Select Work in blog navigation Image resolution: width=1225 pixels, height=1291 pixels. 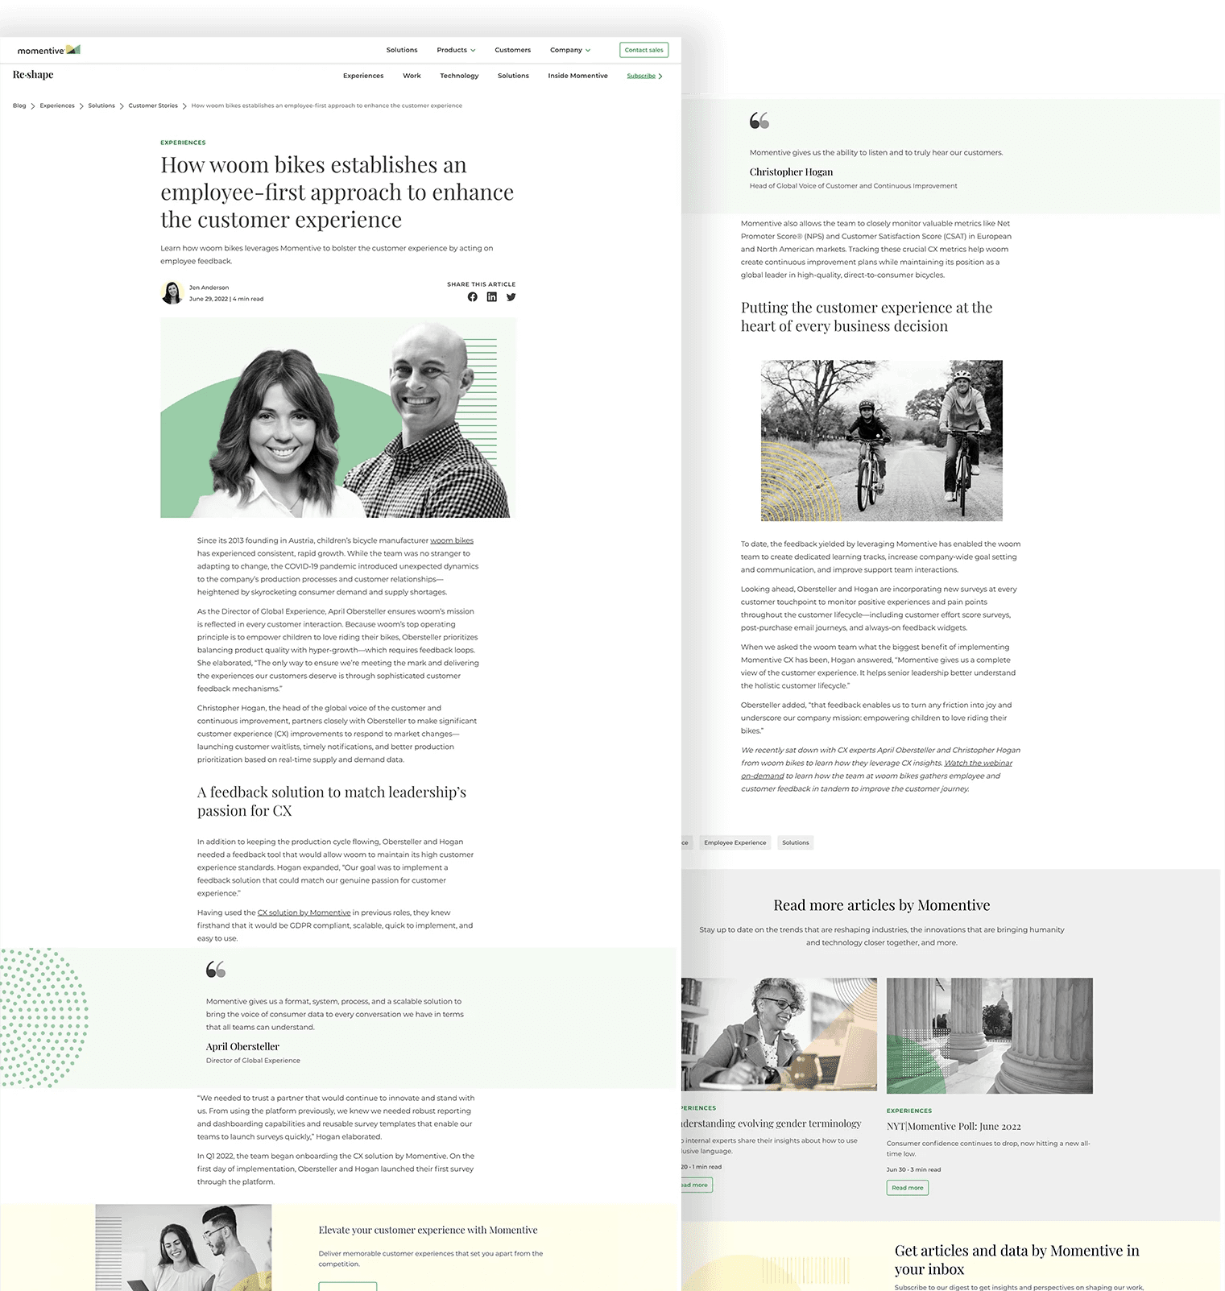tap(412, 76)
